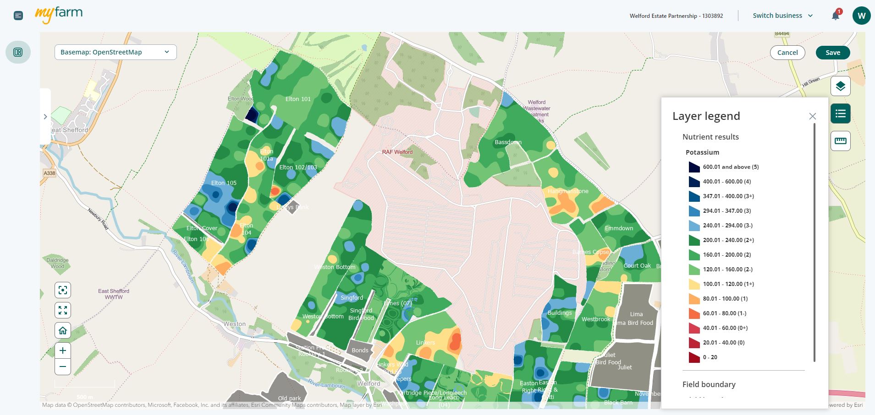Image resolution: width=875 pixels, height=415 pixels.
Task: Click the Field boundary legend heading
Action: (x=709, y=384)
